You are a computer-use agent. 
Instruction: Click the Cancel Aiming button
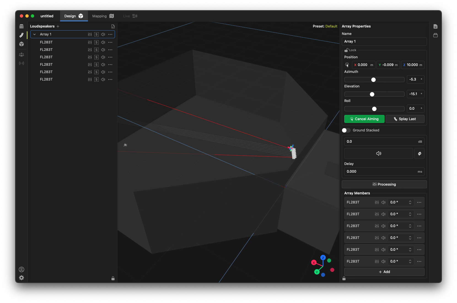point(364,119)
